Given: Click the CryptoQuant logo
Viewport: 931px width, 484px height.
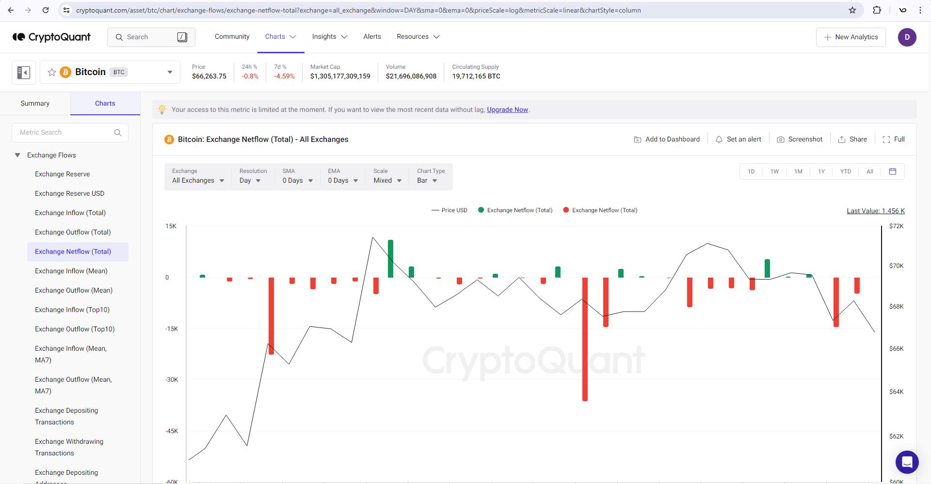Looking at the screenshot, I should [x=51, y=37].
